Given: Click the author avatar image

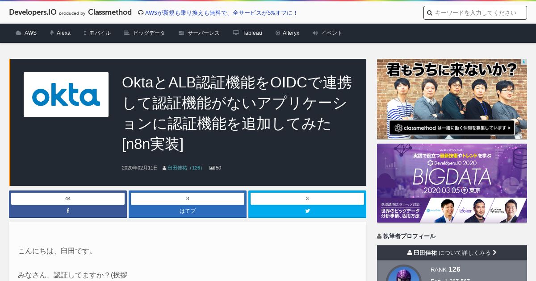Looking at the screenshot, I should tap(404, 273).
